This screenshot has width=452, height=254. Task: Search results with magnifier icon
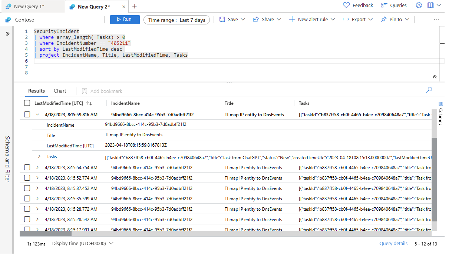tap(429, 90)
